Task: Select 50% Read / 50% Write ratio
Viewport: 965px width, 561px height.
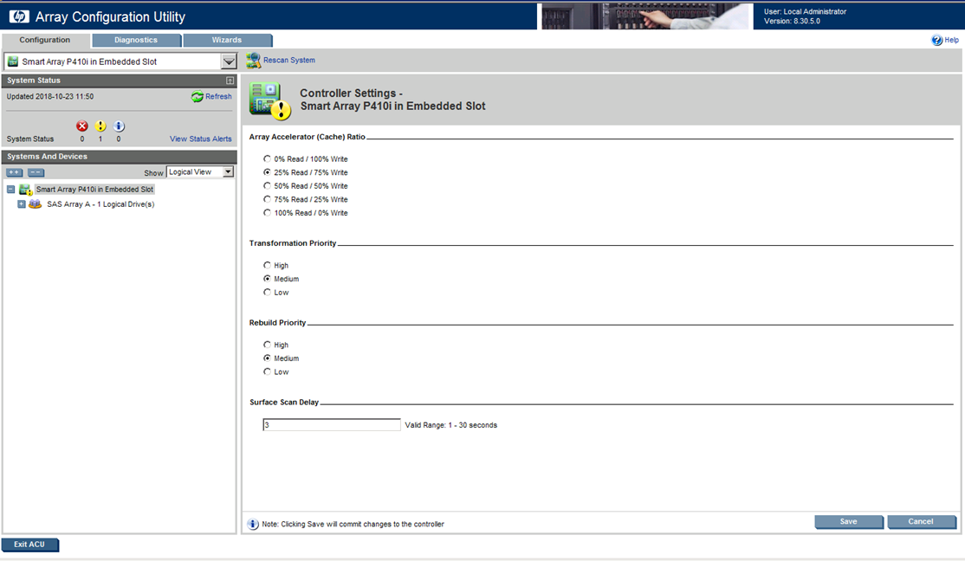Action: (x=267, y=186)
